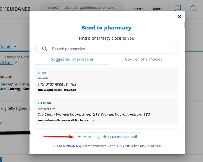Click the +27 10 592 1818 phone link

[120, 146]
